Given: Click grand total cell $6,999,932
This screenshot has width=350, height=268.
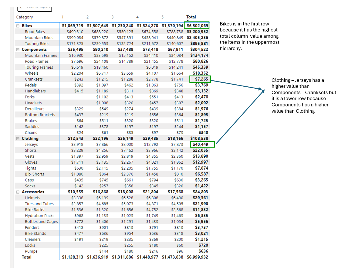Looking at the screenshot, I should (197, 257).
